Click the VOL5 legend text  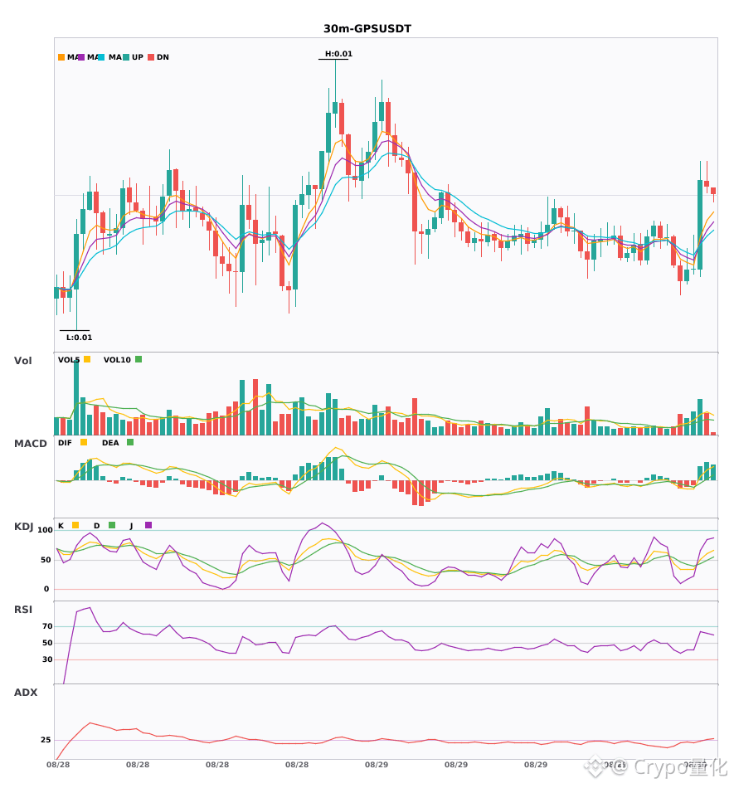69,360
